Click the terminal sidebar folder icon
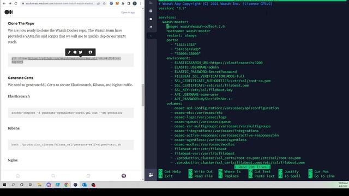Viewport: 349px width, 196px height. (x=151, y=19)
